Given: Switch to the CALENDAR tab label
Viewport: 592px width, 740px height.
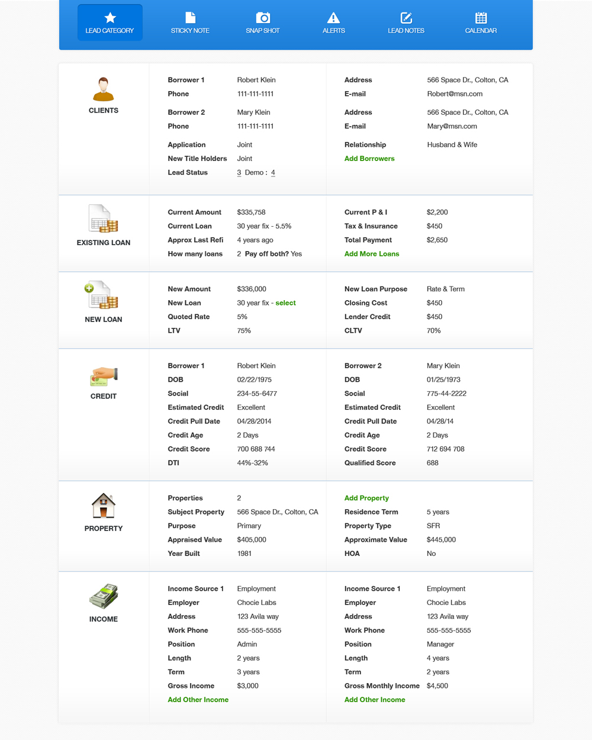Looking at the screenshot, I should 481,31.
